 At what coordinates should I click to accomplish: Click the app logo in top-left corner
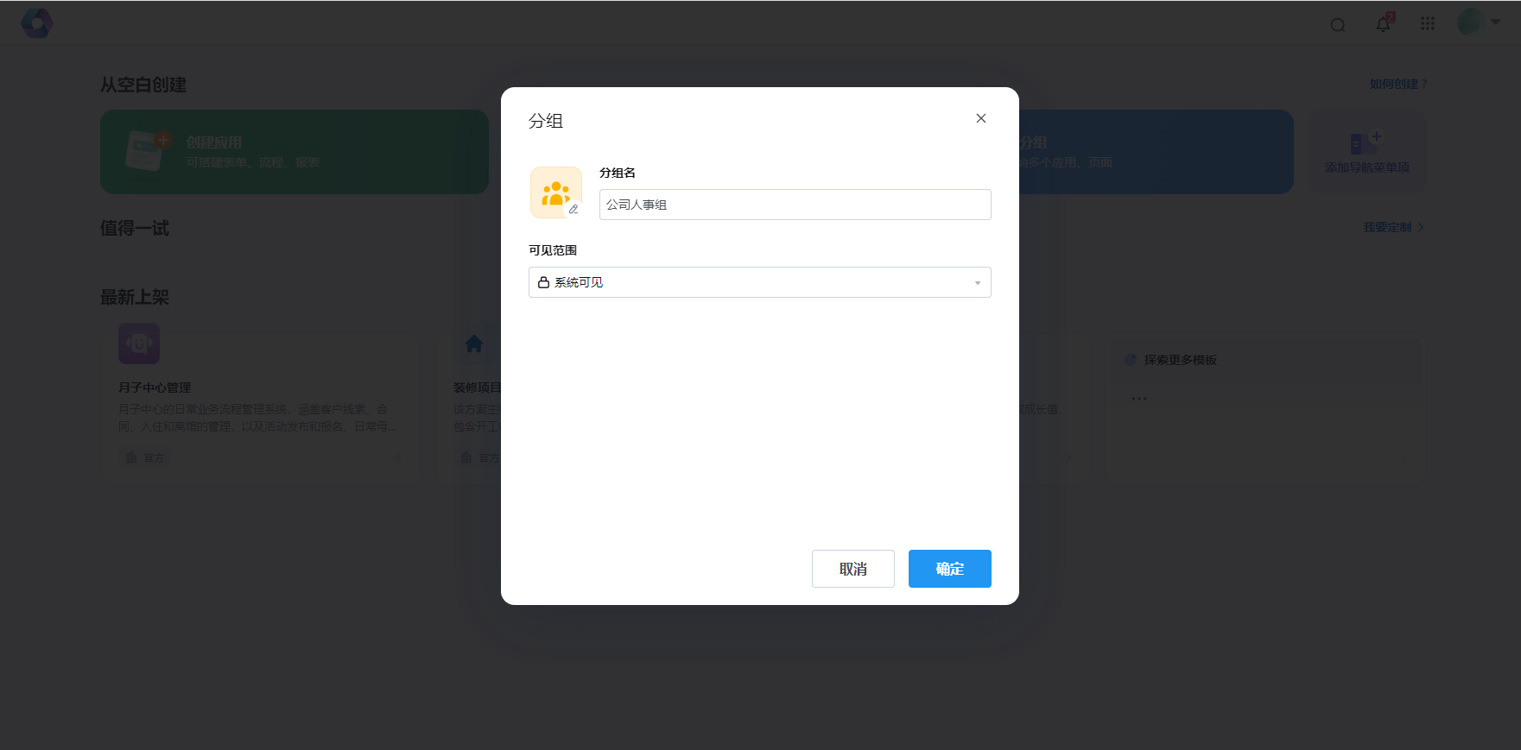pyautogui.click(x=37, y=23)
